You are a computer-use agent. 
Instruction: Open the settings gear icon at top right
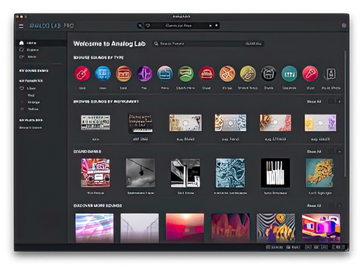(344, 25)
